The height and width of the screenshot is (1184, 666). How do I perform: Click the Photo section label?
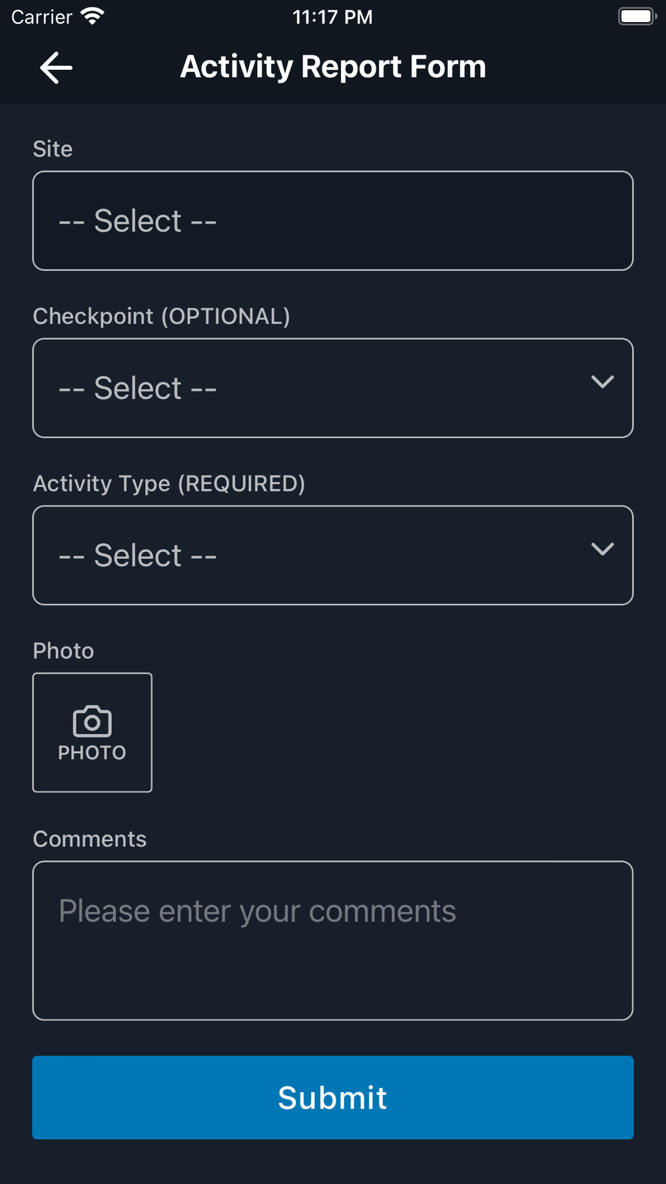[63, 651]
